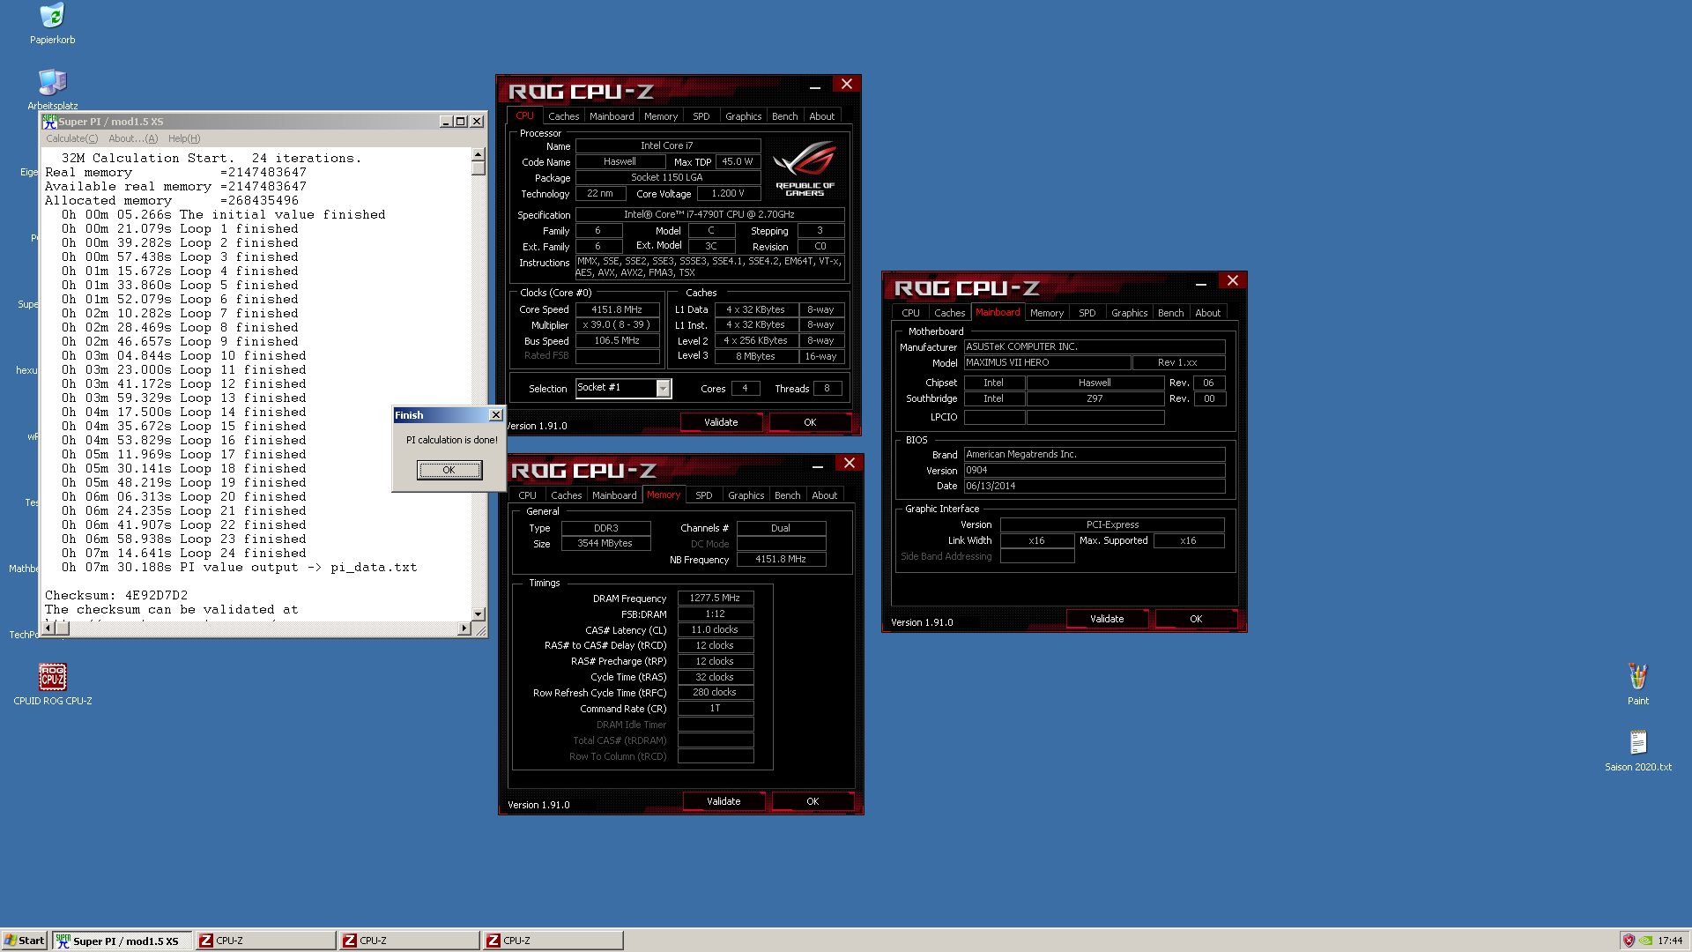Select the first CPU-Z taskbar button
This screenshot has height=952, width=1692.
(x=265, y=941)
